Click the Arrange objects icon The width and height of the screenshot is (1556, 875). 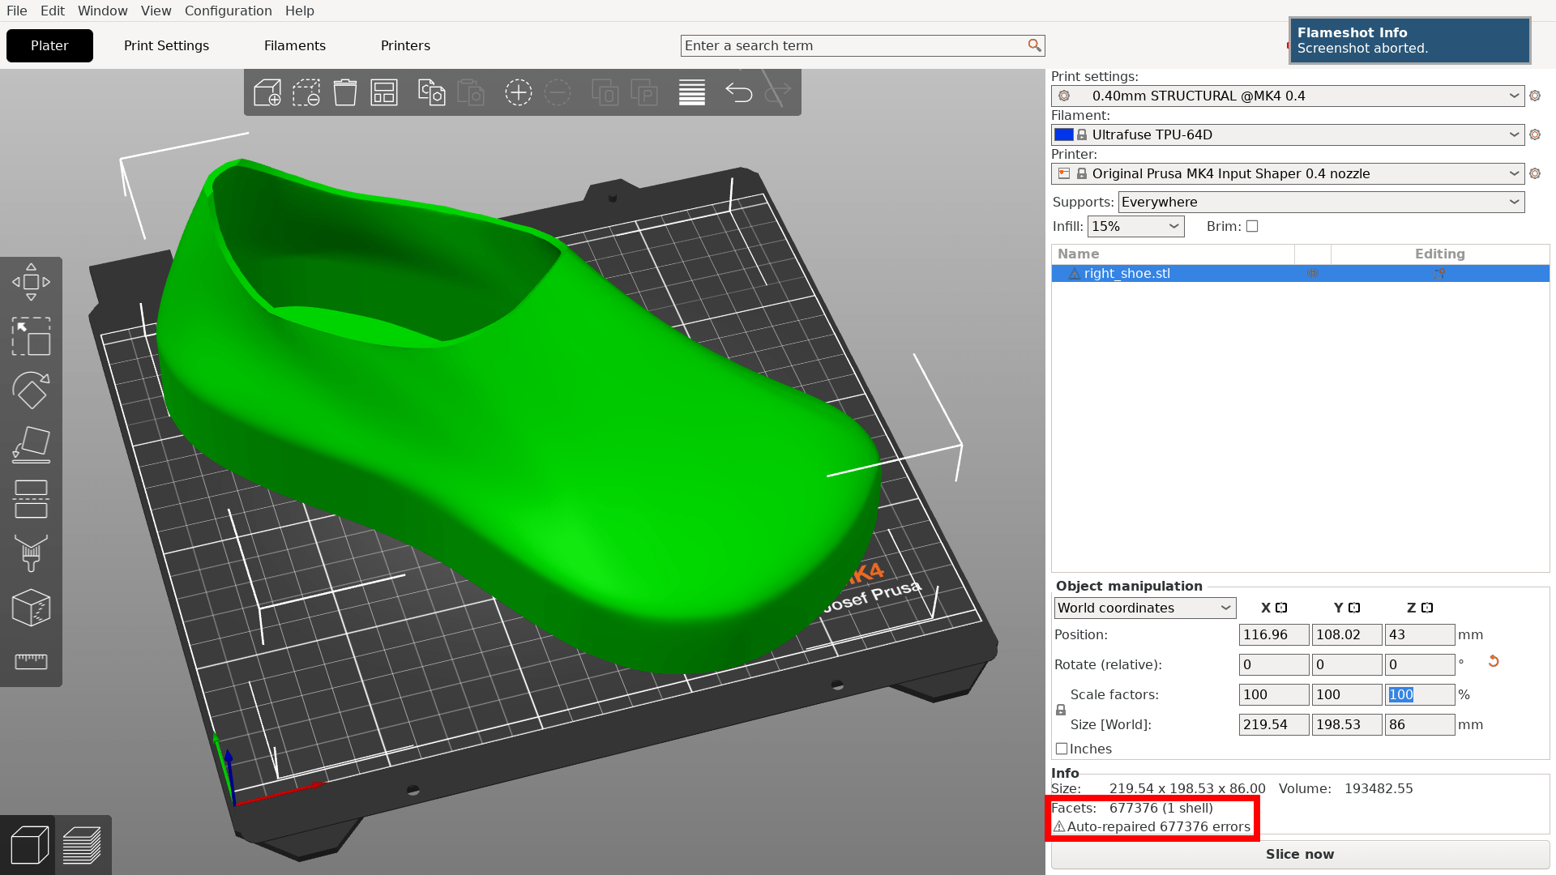click(x=384, y=92)
